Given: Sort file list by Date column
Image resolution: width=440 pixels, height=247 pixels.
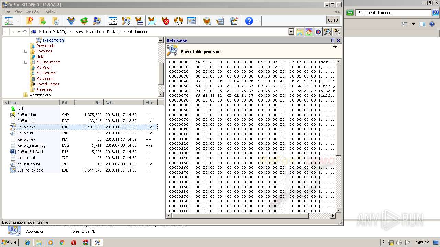Looking at the screenshot, I should coord(124,102).
